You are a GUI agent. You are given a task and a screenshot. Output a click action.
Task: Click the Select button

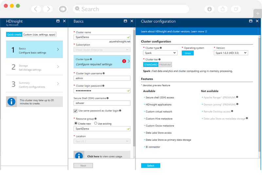click(151, 166)
